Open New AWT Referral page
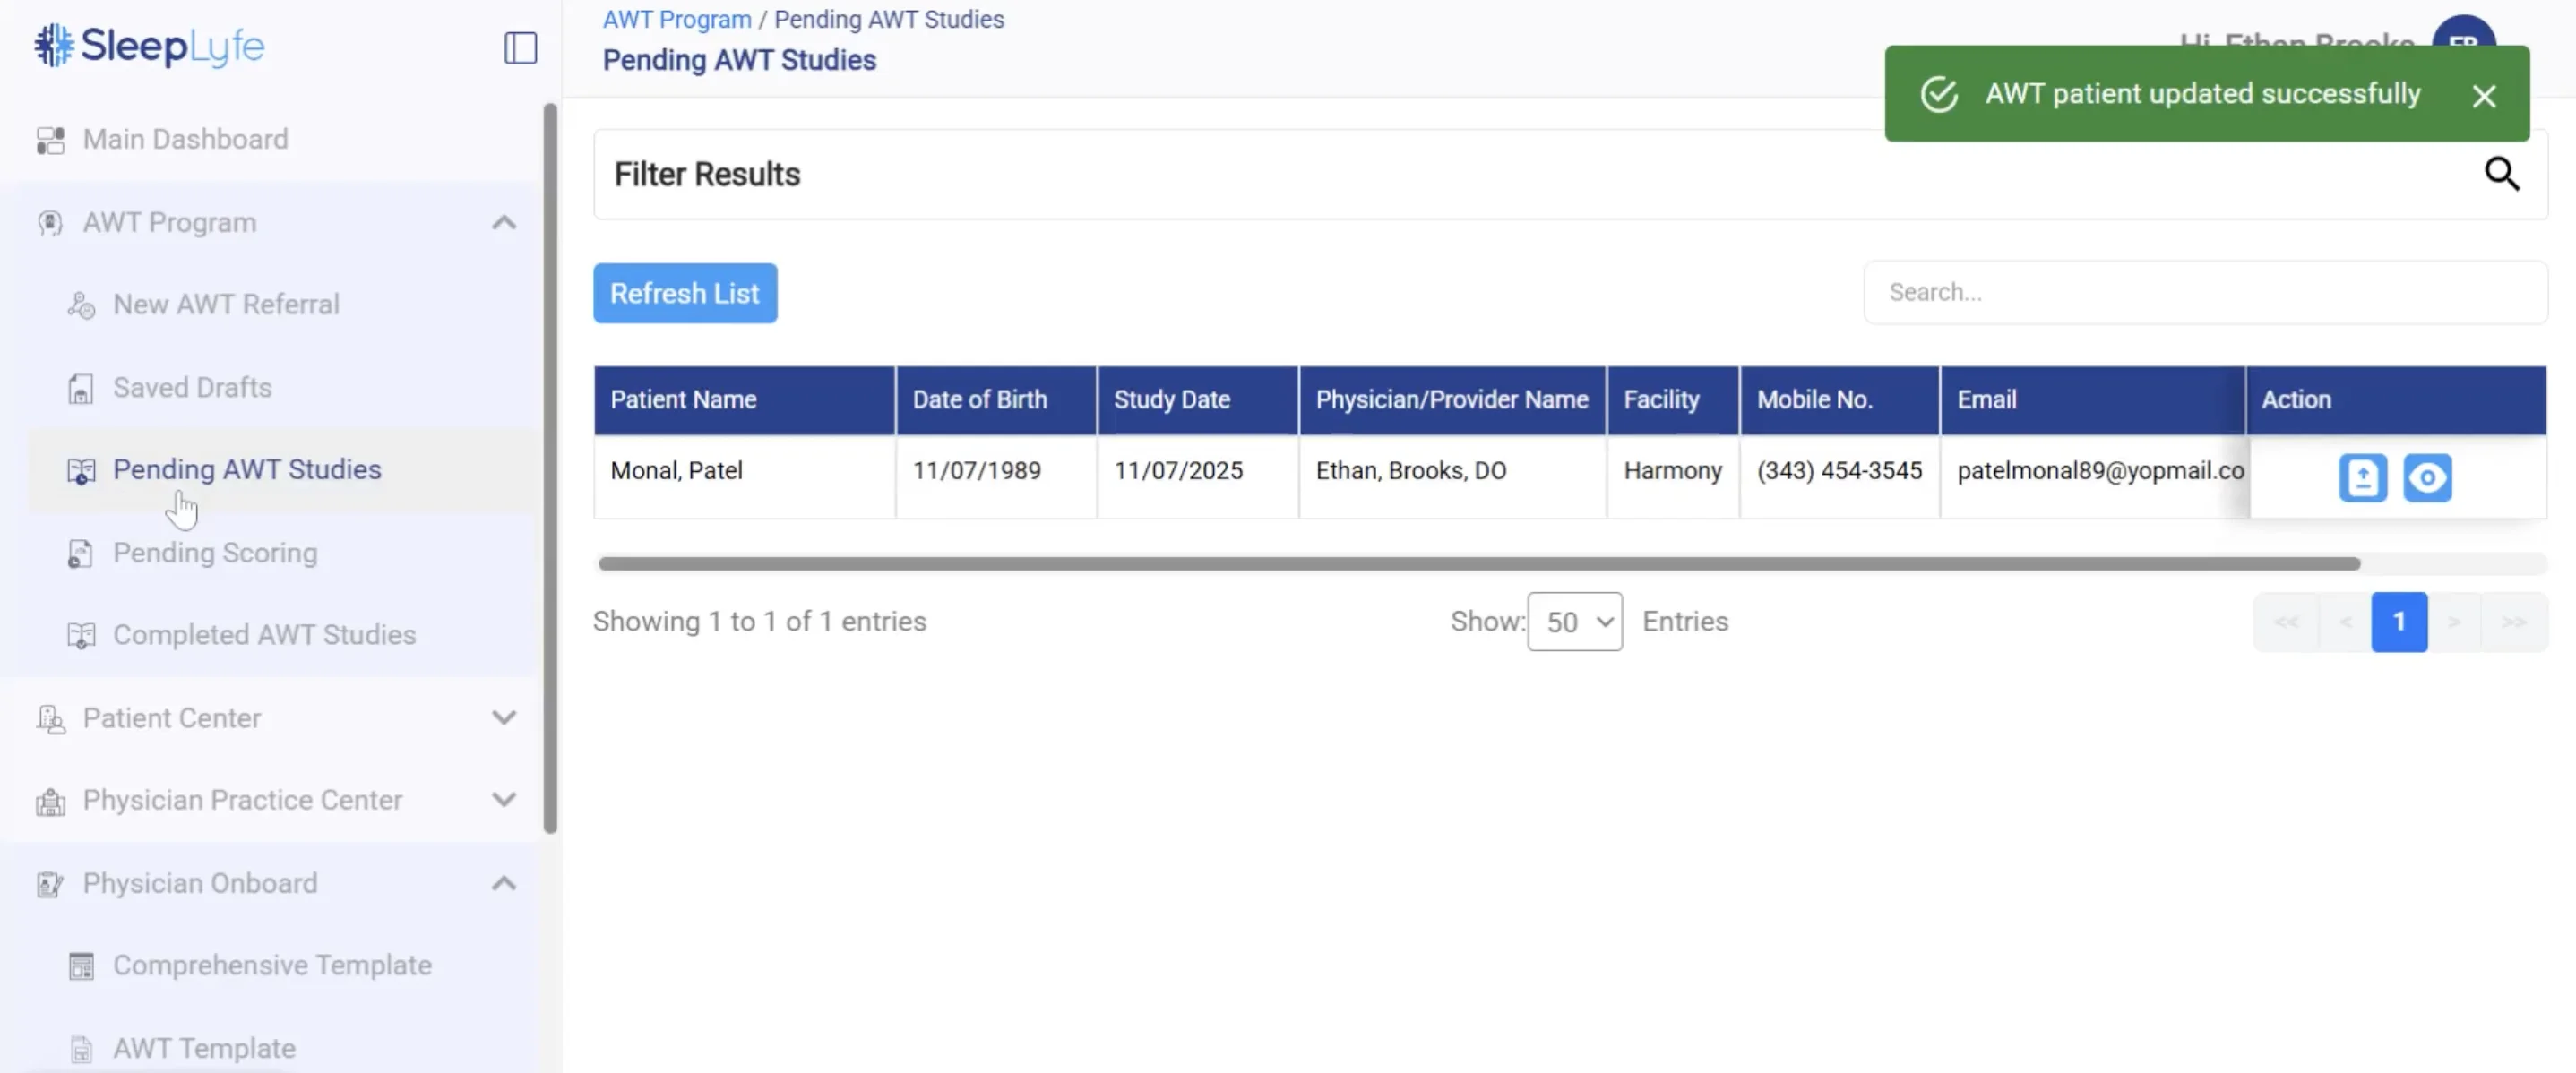 point(226,304)
